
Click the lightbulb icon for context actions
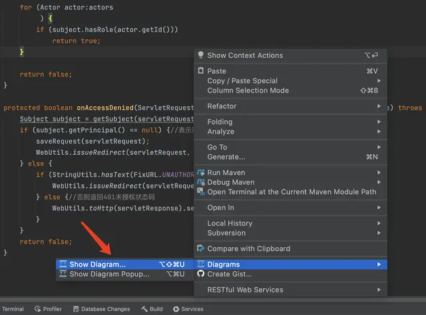200,55
